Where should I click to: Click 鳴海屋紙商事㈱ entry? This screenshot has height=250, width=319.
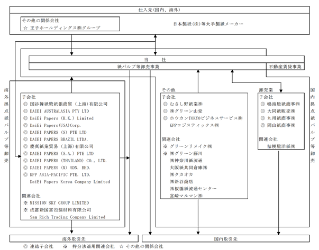coord(284,104)
